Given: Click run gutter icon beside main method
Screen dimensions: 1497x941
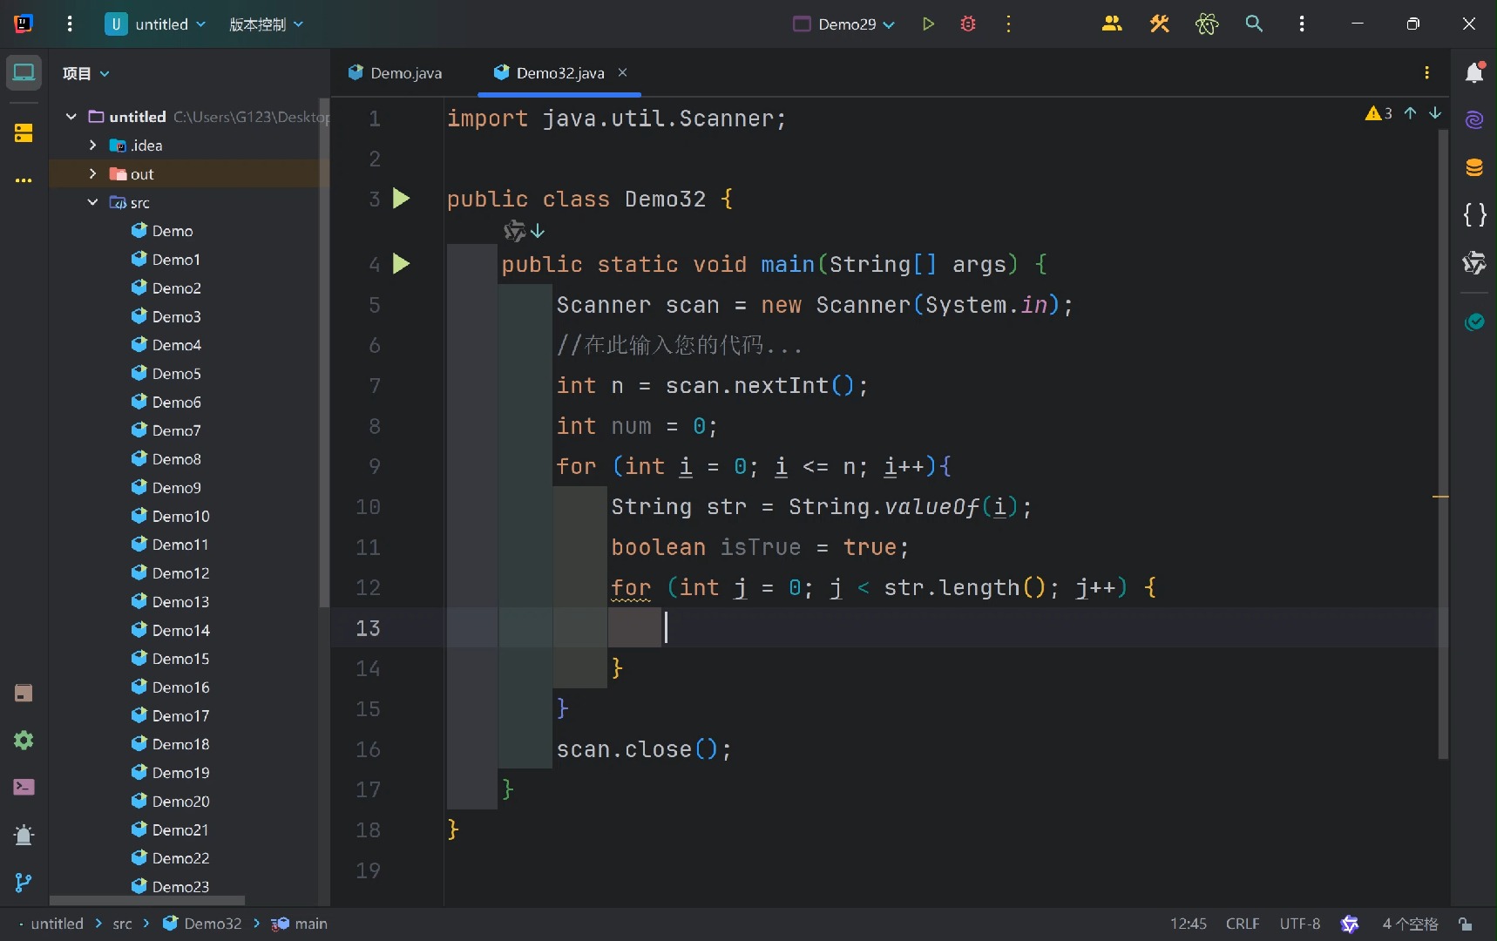Looking at the screenshot, I should coord(401,264).
